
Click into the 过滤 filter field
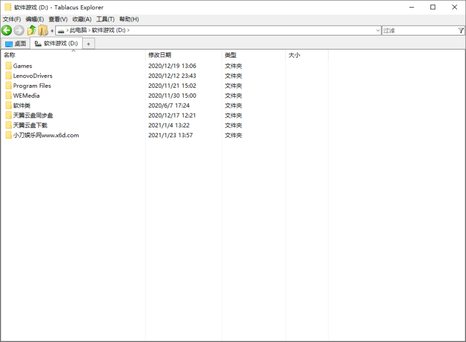point(418,30)
